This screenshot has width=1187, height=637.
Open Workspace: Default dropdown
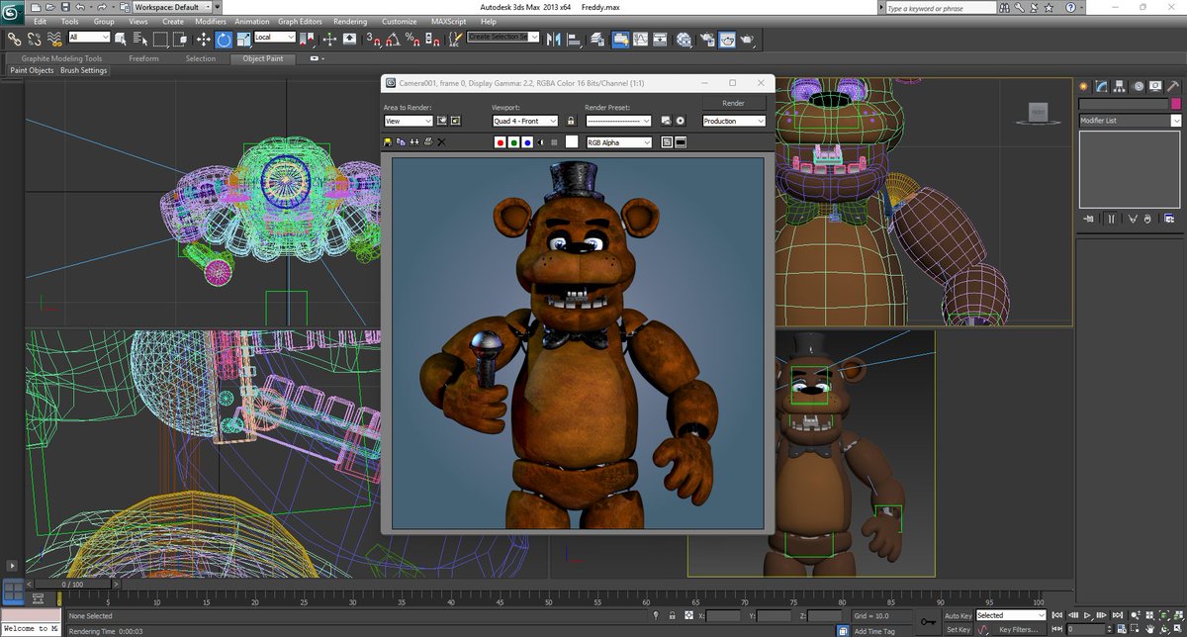click(173, 7)
